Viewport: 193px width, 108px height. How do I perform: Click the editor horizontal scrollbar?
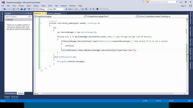(x=109, y=93)
